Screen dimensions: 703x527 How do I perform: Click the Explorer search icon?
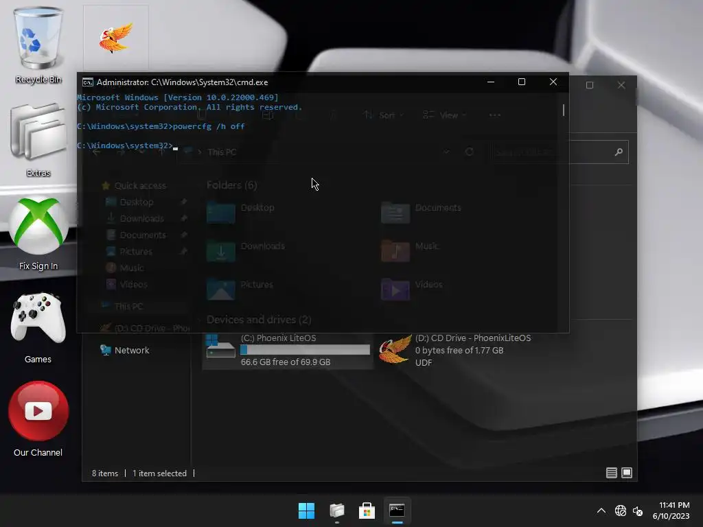pos(619,152)
